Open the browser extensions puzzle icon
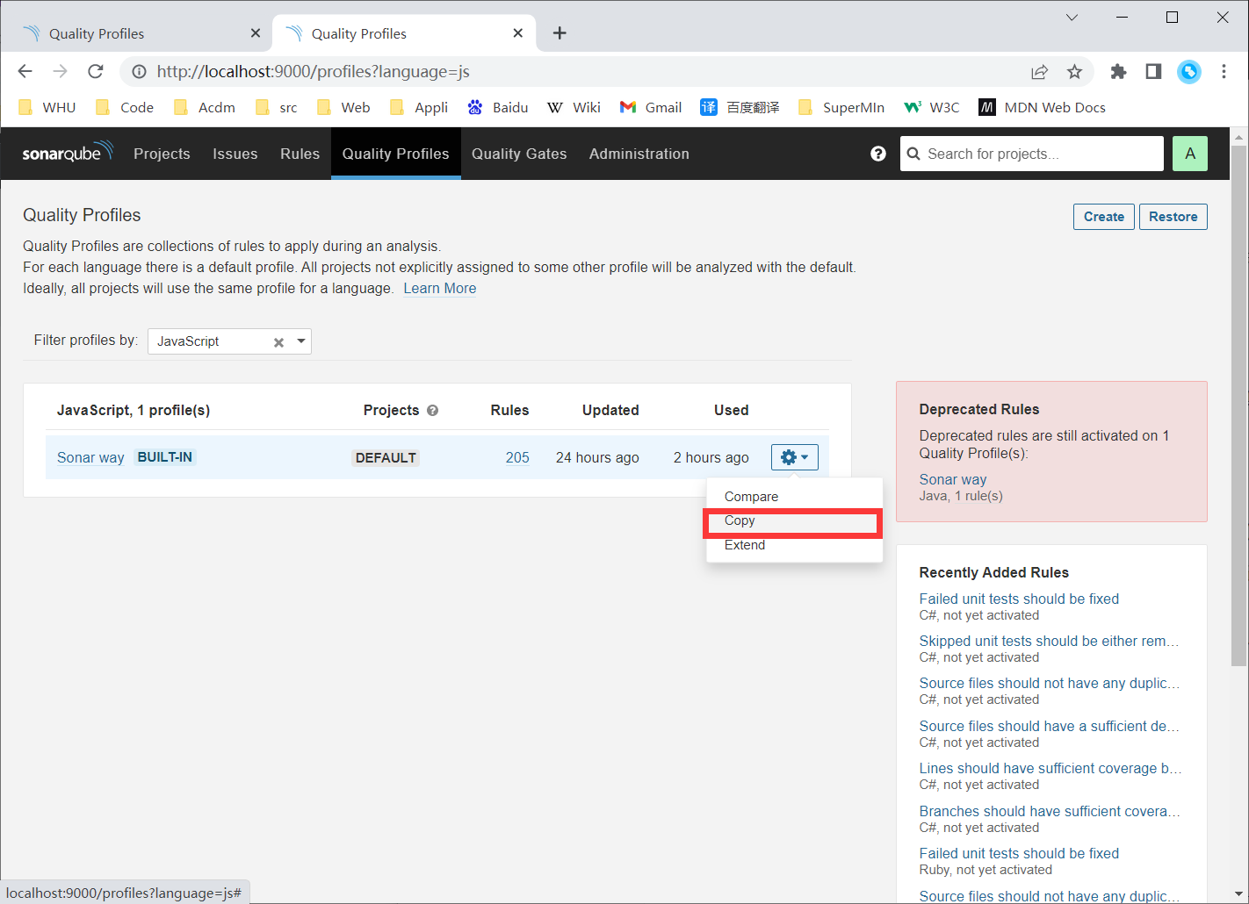The width and height of the screenshot is (1249, 904). [1118, 72]
